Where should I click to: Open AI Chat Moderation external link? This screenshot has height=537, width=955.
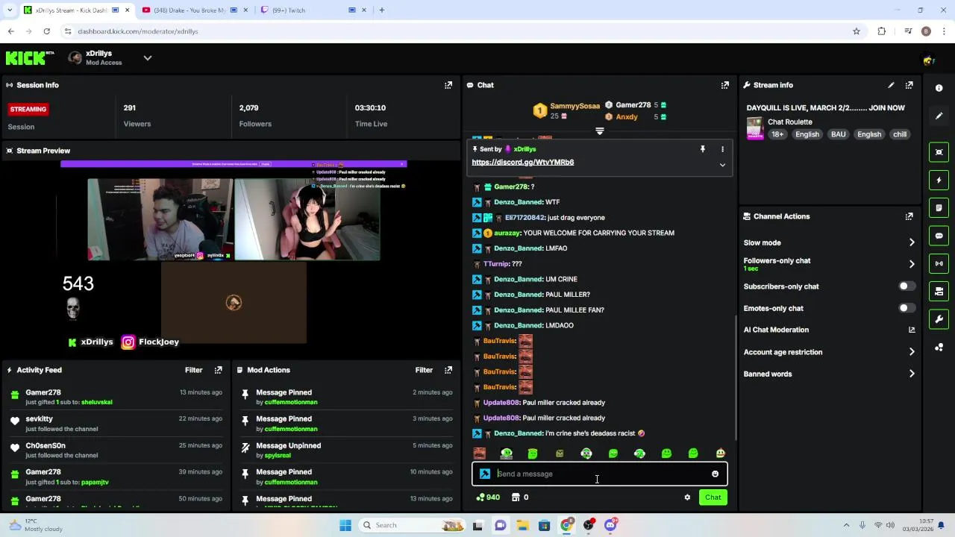tap(912, 330)
